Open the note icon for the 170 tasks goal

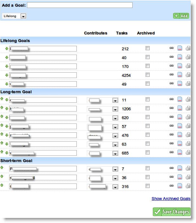180,66
